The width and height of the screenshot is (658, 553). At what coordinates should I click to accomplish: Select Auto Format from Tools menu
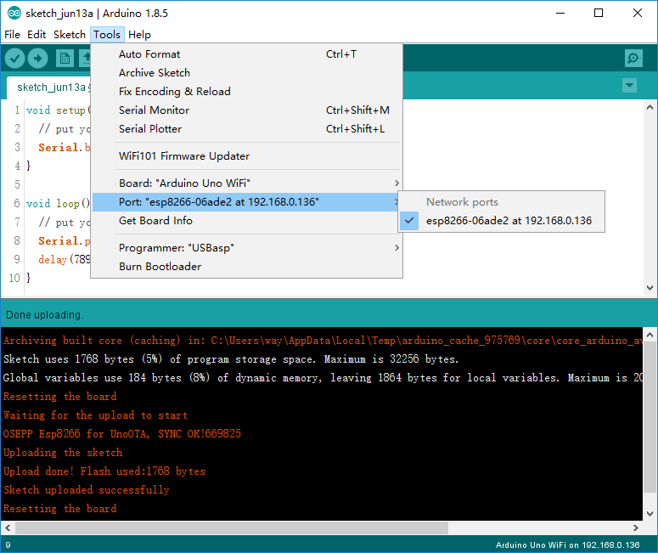click(x=149, y=54)
